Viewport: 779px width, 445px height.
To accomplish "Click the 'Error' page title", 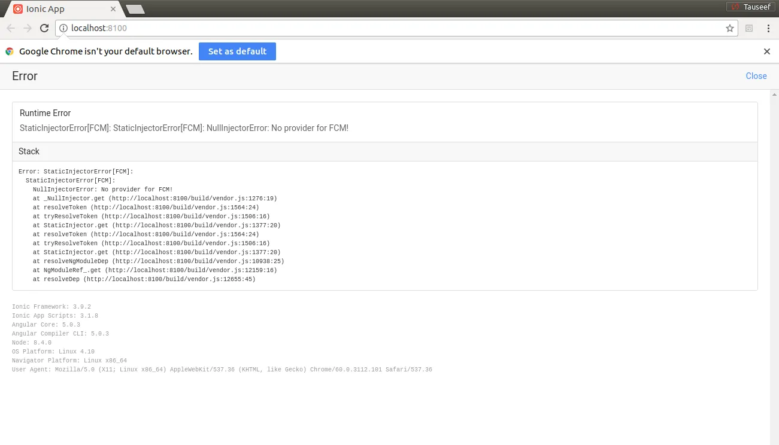I will pos(25,76).
